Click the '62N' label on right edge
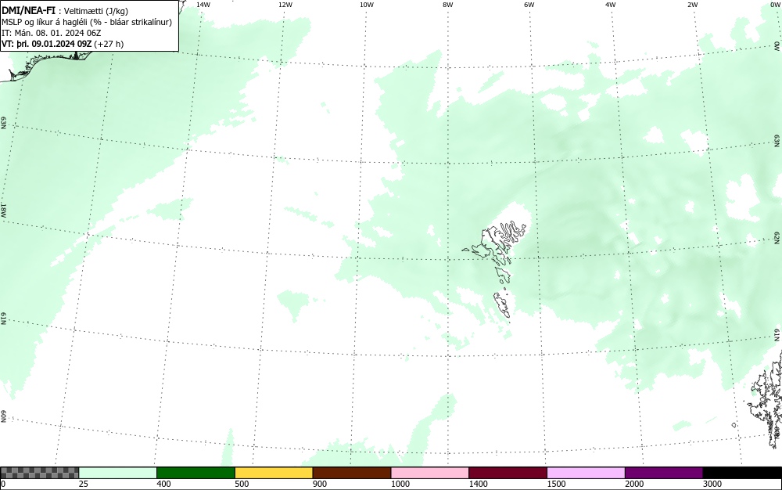 (777, 237)
